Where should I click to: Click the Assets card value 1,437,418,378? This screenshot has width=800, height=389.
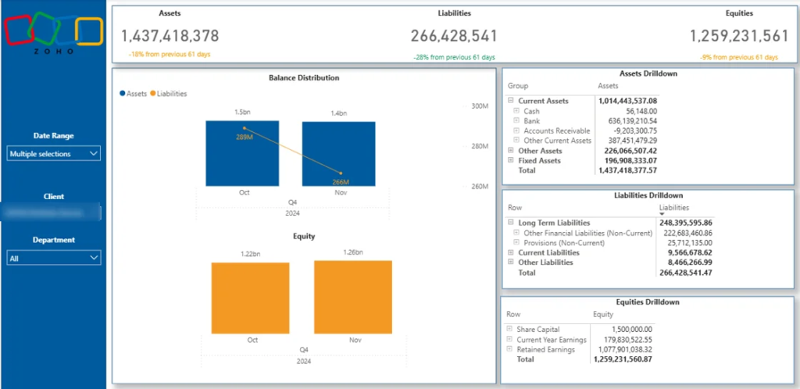click(170, 36)
